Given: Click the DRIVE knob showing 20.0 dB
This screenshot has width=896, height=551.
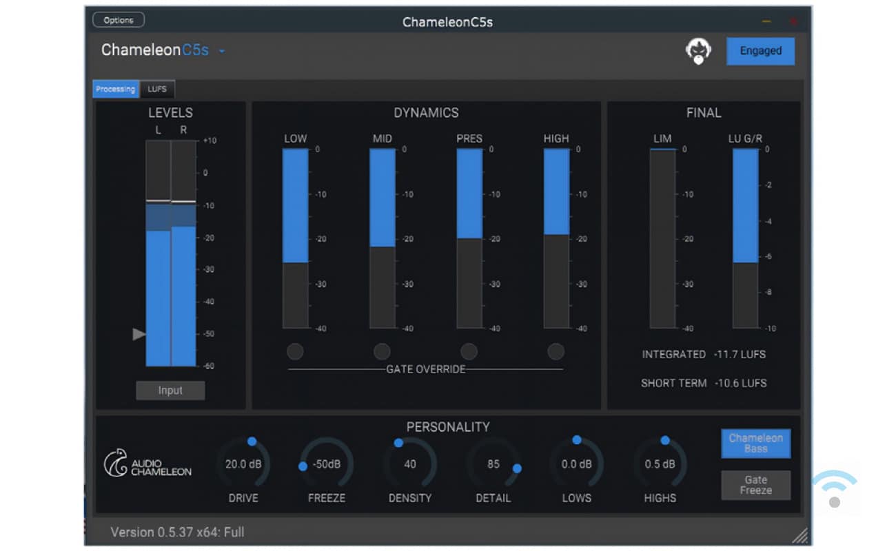Looking at the screenshot, I should click(243, 464).
